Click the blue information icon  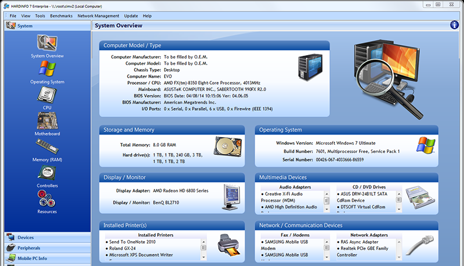click(x=454, y=25)
